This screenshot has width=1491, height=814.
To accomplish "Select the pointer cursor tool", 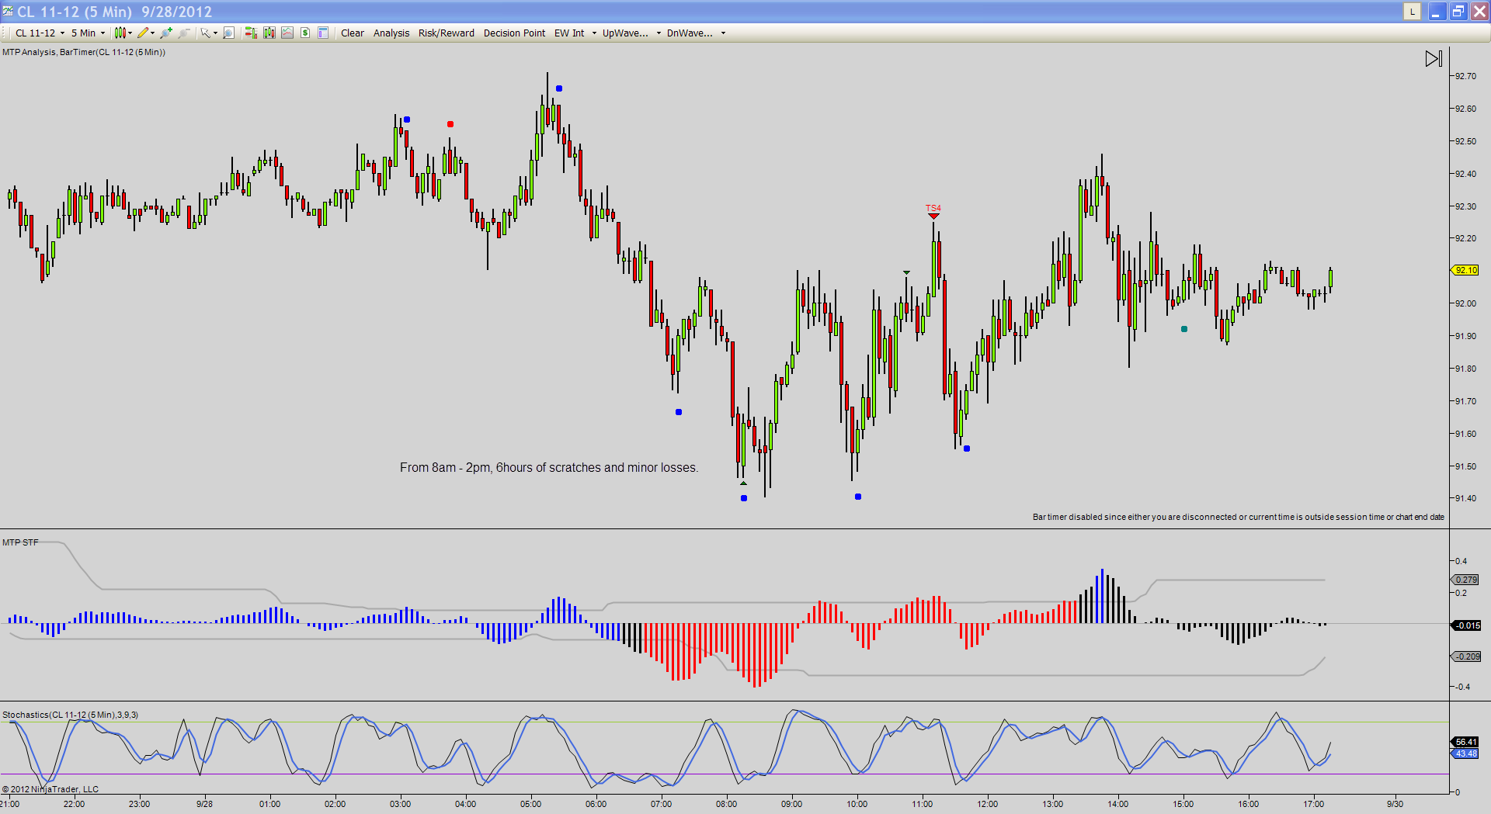I will 205,33.
